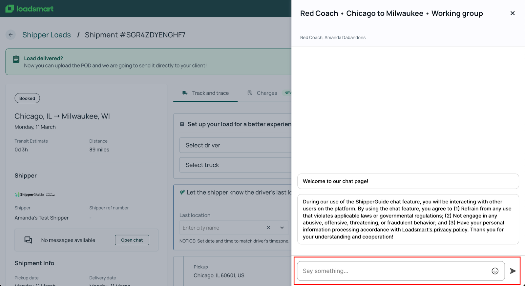The image size is (525, 286).
Task: Click the location pin icon by last location
Action: [x=182, y=193]
